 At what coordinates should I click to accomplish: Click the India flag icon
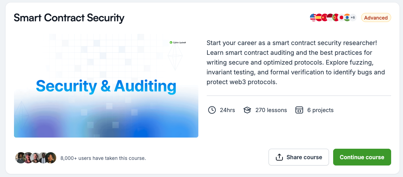pyautogui.click(x=346, y=17)
